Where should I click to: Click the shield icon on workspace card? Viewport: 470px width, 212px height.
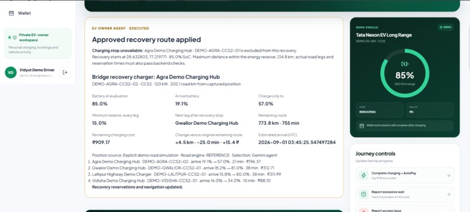(15, 37)
